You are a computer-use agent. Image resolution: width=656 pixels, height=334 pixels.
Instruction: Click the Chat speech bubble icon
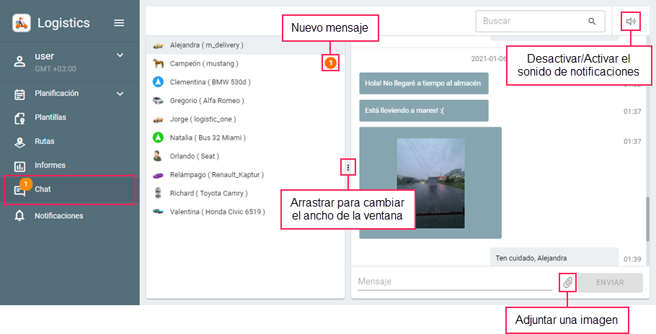(x=19, y=191)
